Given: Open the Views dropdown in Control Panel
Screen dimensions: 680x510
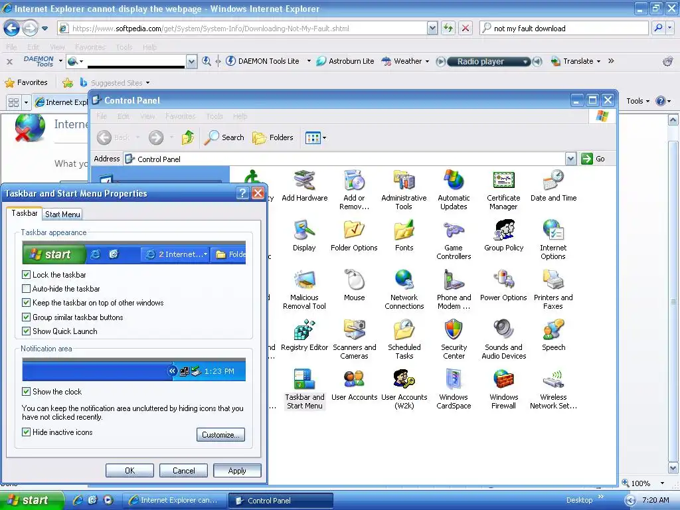Looking at the screenshot, I should point(324,138).
